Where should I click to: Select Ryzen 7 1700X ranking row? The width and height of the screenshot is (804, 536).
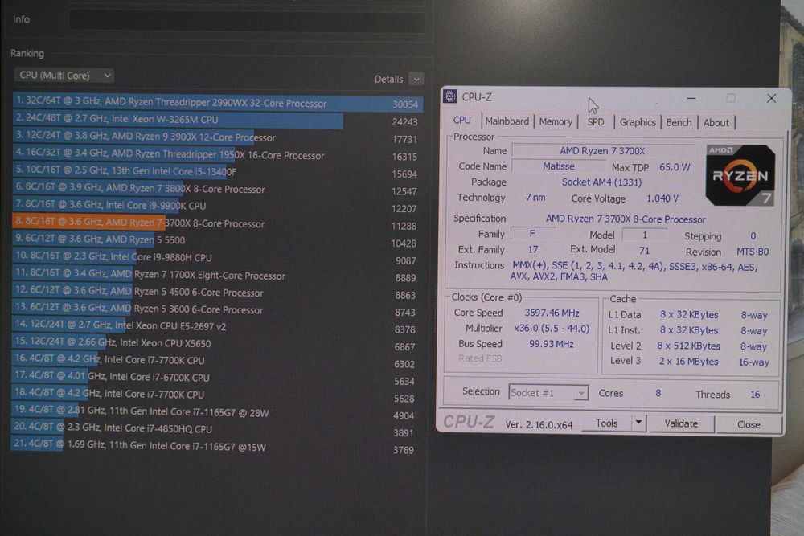pyautogui.click(x=217, y=275)
